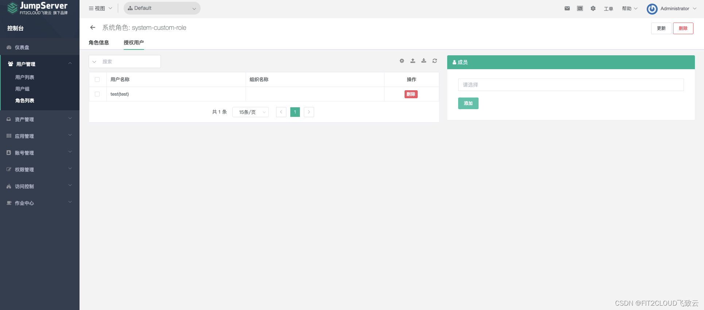Click the 搜索 search field
This screenshot has width=704, height=310.
[130, 61]
